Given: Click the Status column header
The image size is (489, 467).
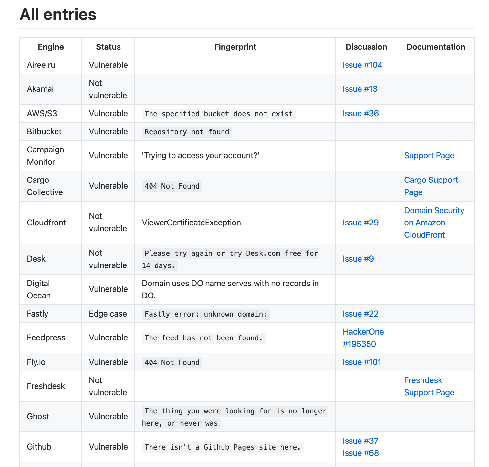Looking at the screenshot, I should pos(108,47).
